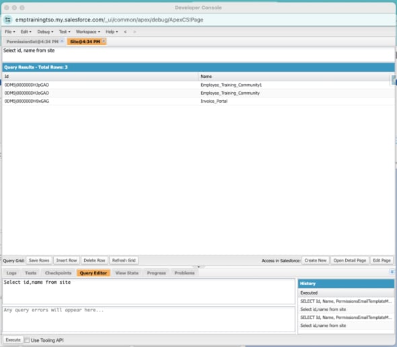Image resolution: width=397 pixels, height=347 pixels.
Task: Open the Tests tab
Action: (31, 273)
